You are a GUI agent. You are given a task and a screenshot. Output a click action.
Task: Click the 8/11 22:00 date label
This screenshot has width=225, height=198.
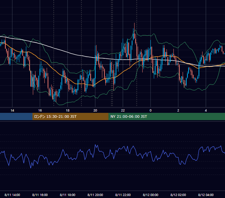[x=123, y=195]
